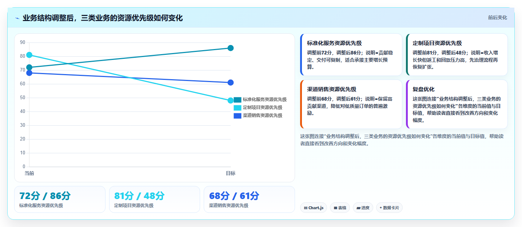Click the 目标 x-axis label
Image resolution: width=522 pixels, height=227 pixels.
(230, 173)
